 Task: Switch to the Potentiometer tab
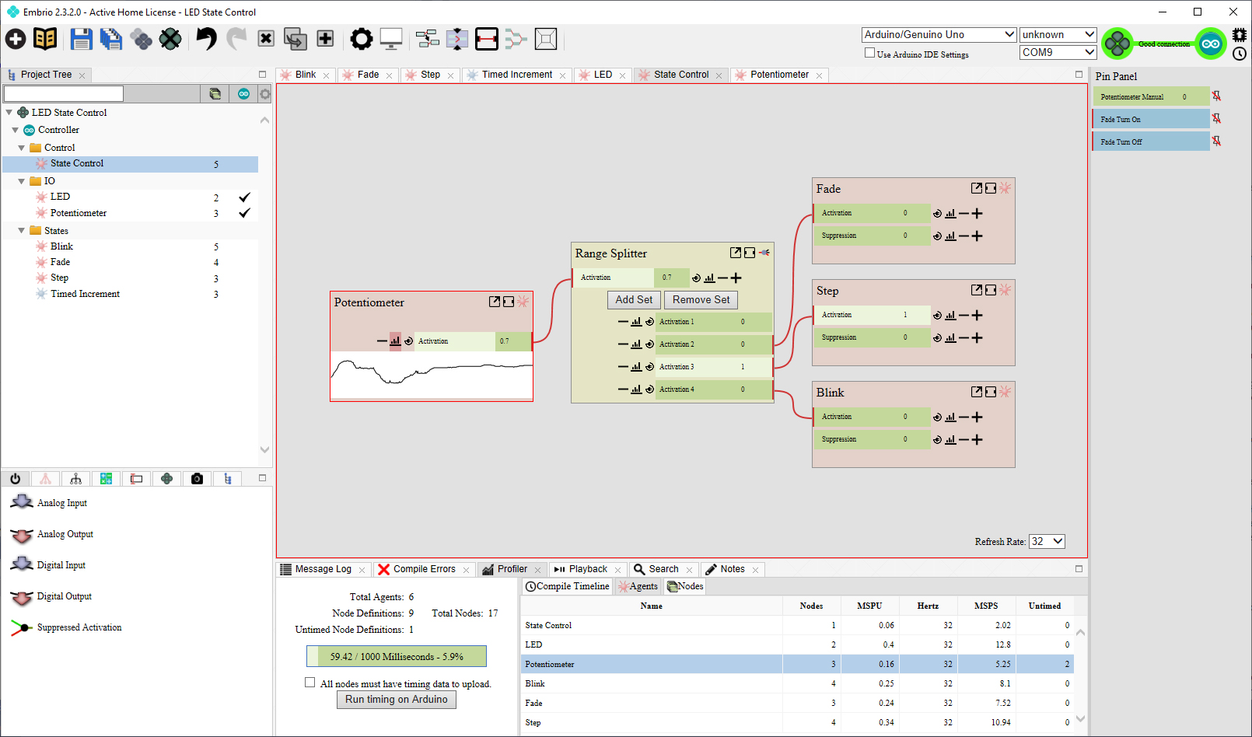click(x=779, y=75)
